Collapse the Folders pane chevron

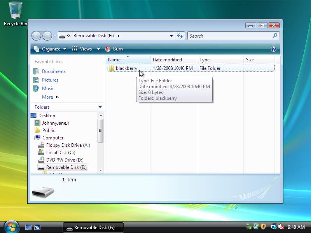point(100,107)
